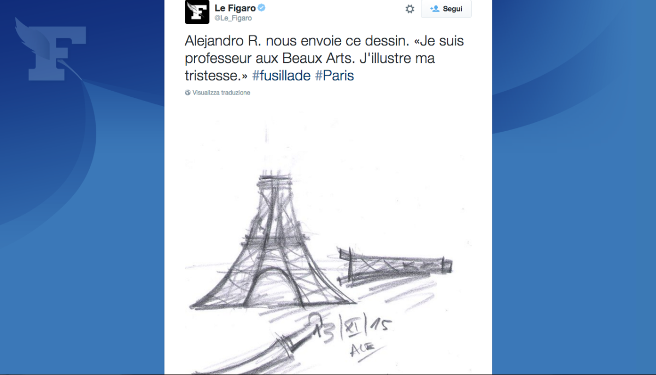Follow Le Figaro with Segui button
Image resolution: width=656 pixels, height=375 pixels.
(446, 9)
